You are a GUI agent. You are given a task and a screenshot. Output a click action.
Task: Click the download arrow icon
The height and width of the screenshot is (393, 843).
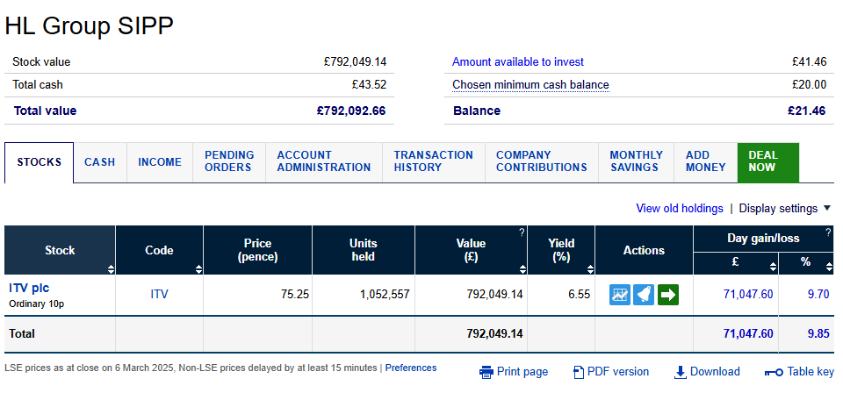click(680, 372)
